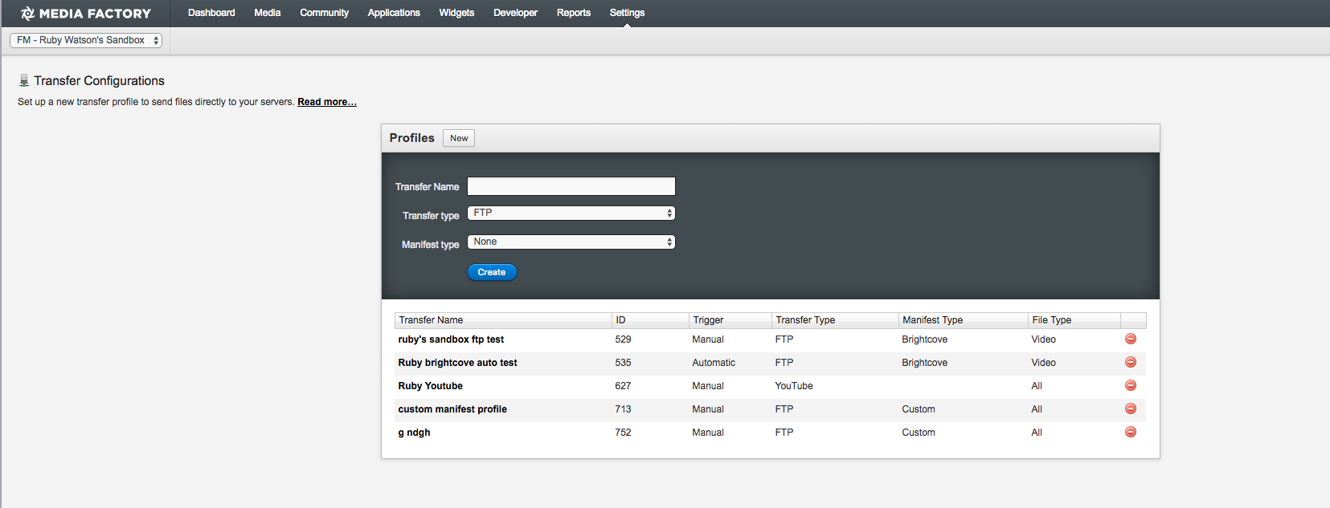Follow the Read more link

[327, 102]
